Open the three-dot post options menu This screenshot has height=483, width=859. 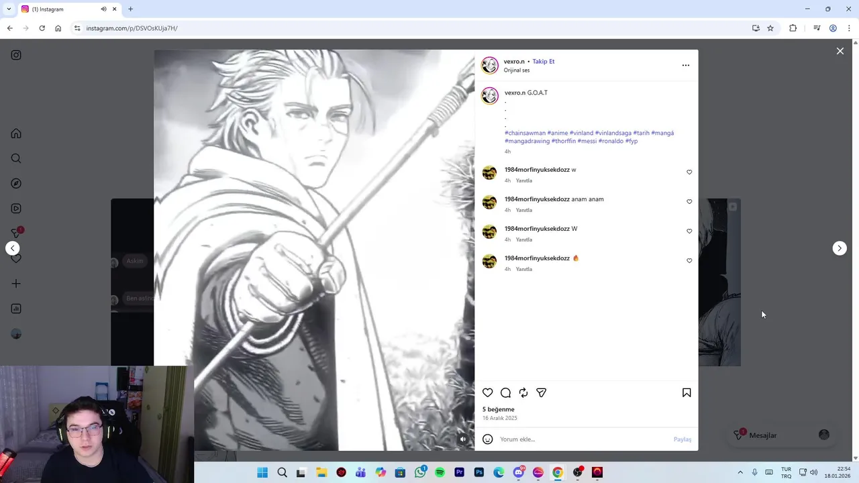pyautogui.click(x=685, y=65)
